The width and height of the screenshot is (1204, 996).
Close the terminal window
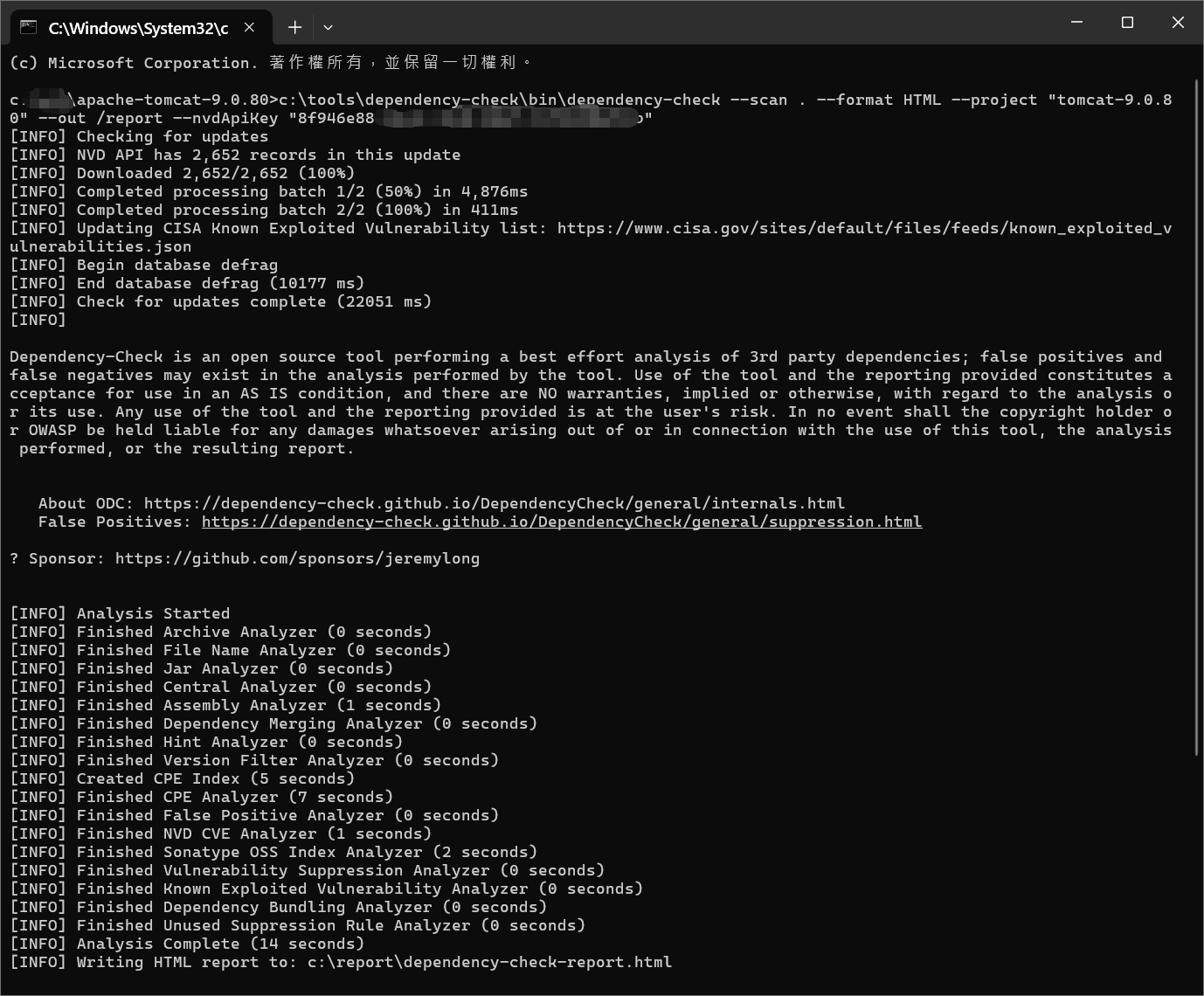click(x=1178, y=23)
